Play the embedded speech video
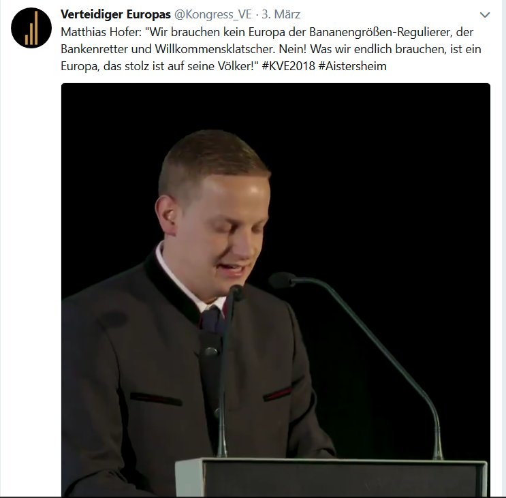The height and width of the screenshot is (498, 506). 276,290
